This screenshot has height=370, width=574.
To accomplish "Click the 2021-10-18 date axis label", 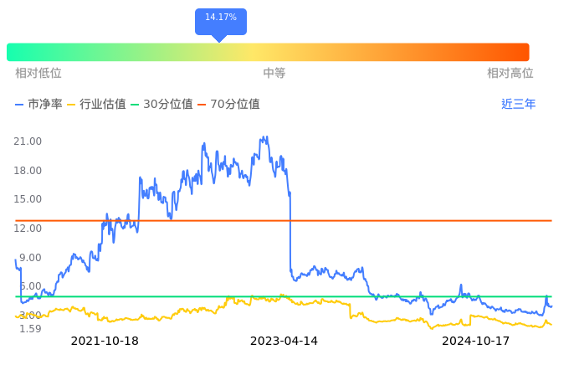I will 105,341.
